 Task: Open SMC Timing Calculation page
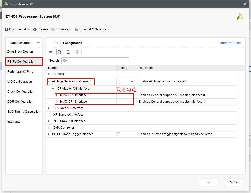(x=24, y=112)
